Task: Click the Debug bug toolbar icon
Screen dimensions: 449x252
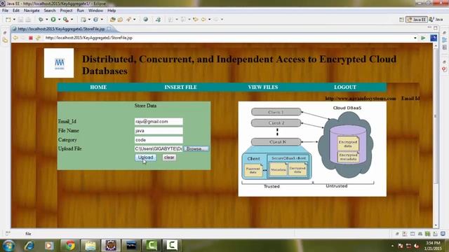Action: point(41,20)
